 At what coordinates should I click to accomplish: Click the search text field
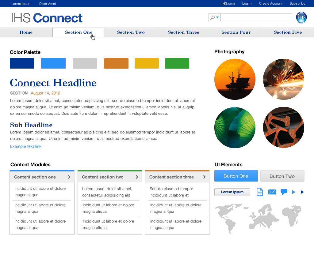click(x=256, y=18)
